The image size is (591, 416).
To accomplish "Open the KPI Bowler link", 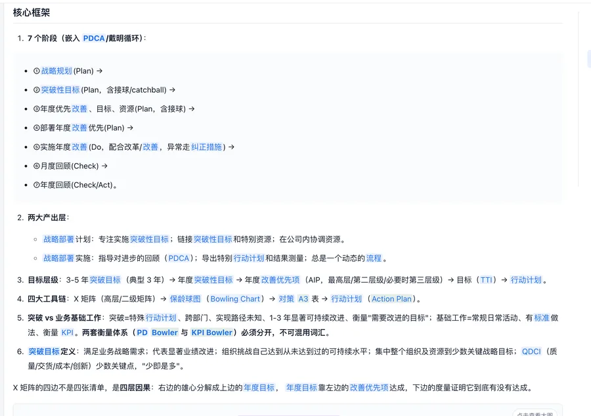I will coord(212,333).
